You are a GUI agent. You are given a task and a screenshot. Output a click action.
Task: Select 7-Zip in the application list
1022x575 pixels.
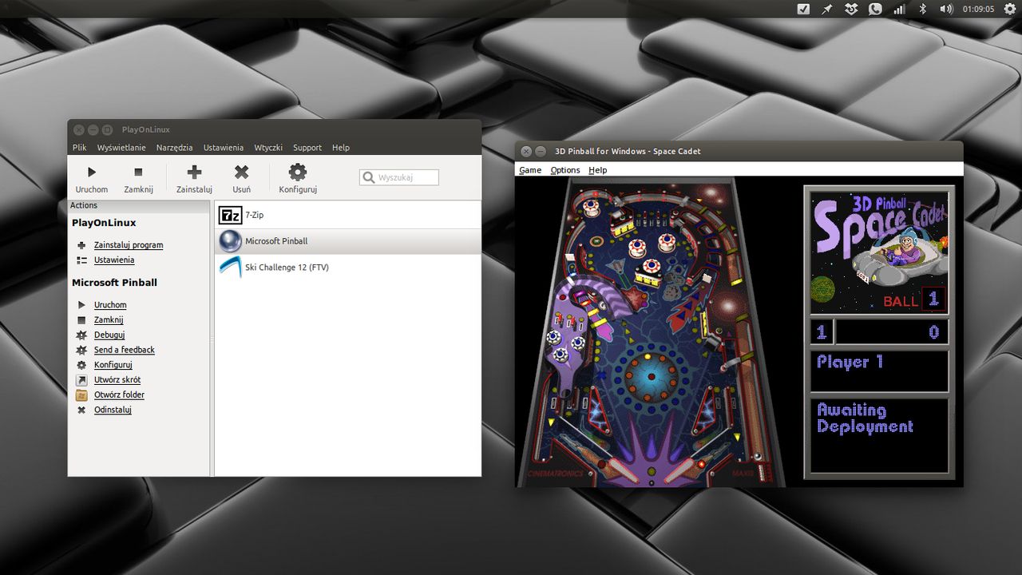[348, 215]
